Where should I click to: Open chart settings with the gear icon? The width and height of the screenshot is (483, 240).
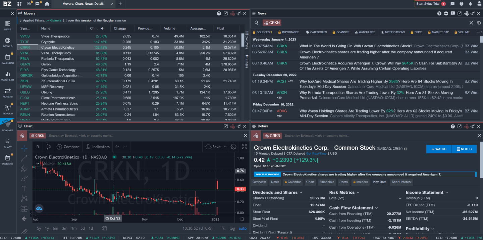(233, 147)
